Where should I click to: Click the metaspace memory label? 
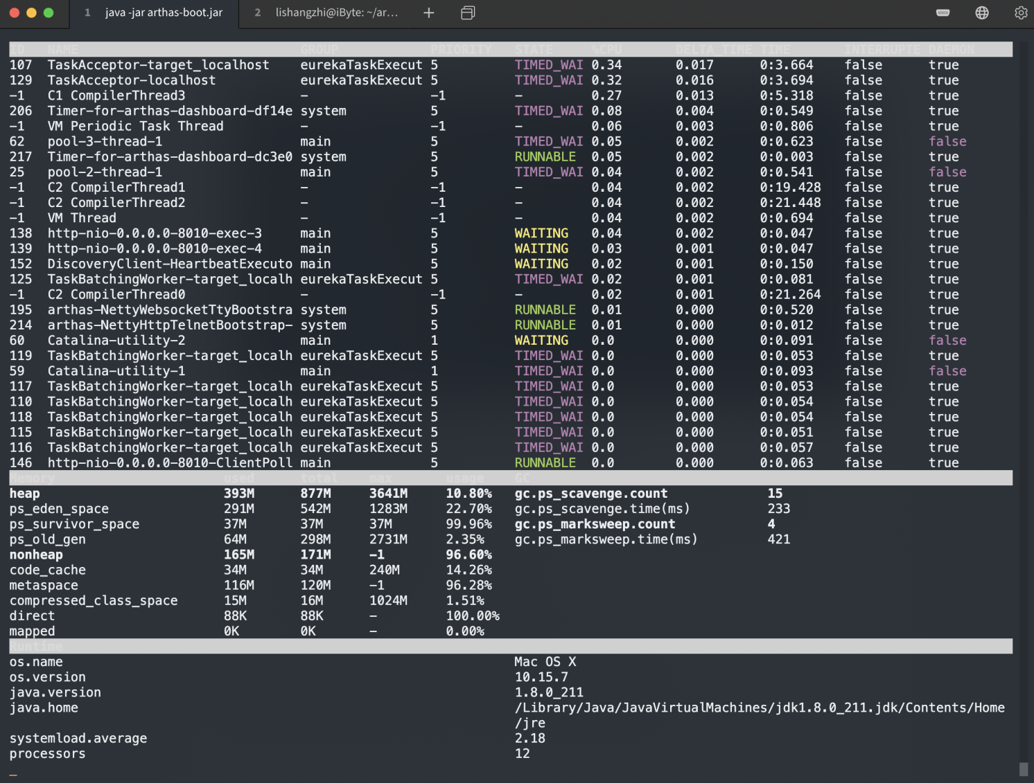(44, 585)
